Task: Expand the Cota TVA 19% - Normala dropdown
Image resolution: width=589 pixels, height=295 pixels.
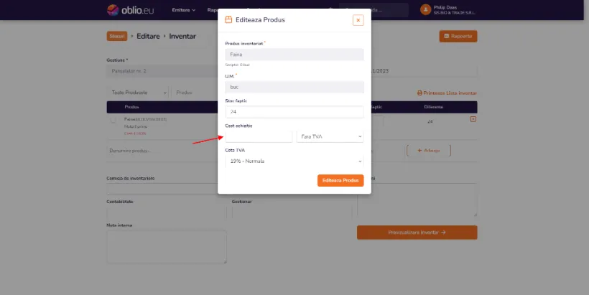Action: click(294, 161)
